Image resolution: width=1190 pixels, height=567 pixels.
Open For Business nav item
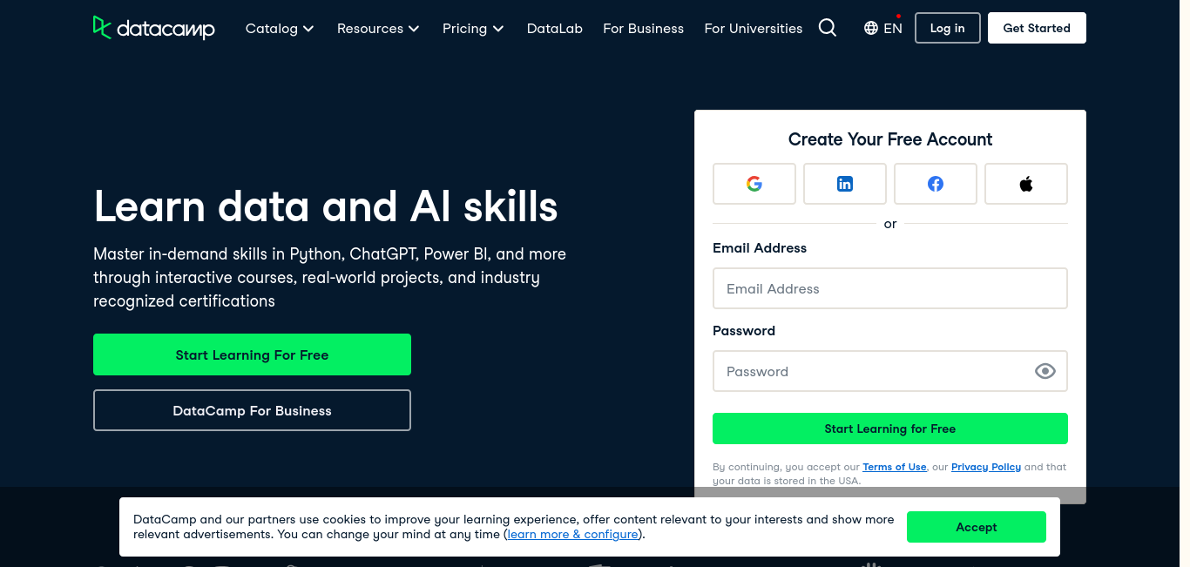pyautogui.click(x=644, y=28)
